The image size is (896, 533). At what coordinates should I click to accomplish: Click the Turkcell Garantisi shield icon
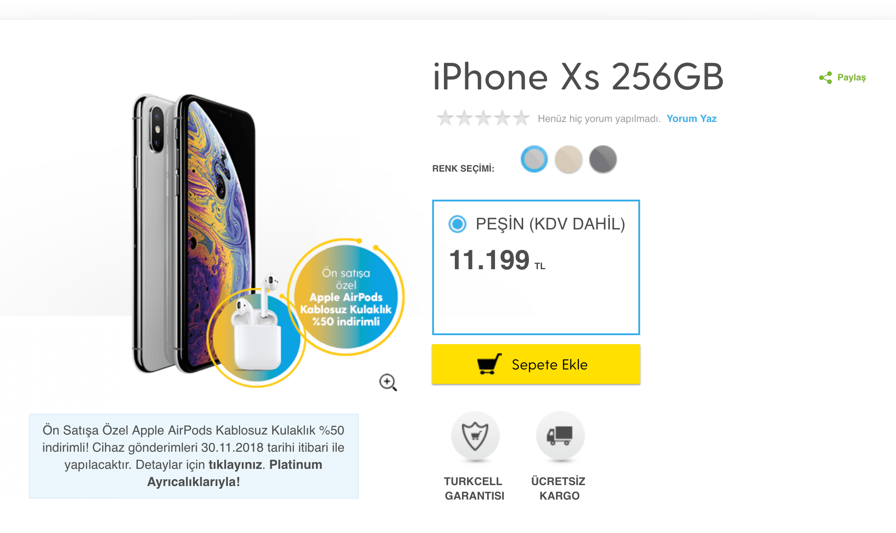point(475,436)
